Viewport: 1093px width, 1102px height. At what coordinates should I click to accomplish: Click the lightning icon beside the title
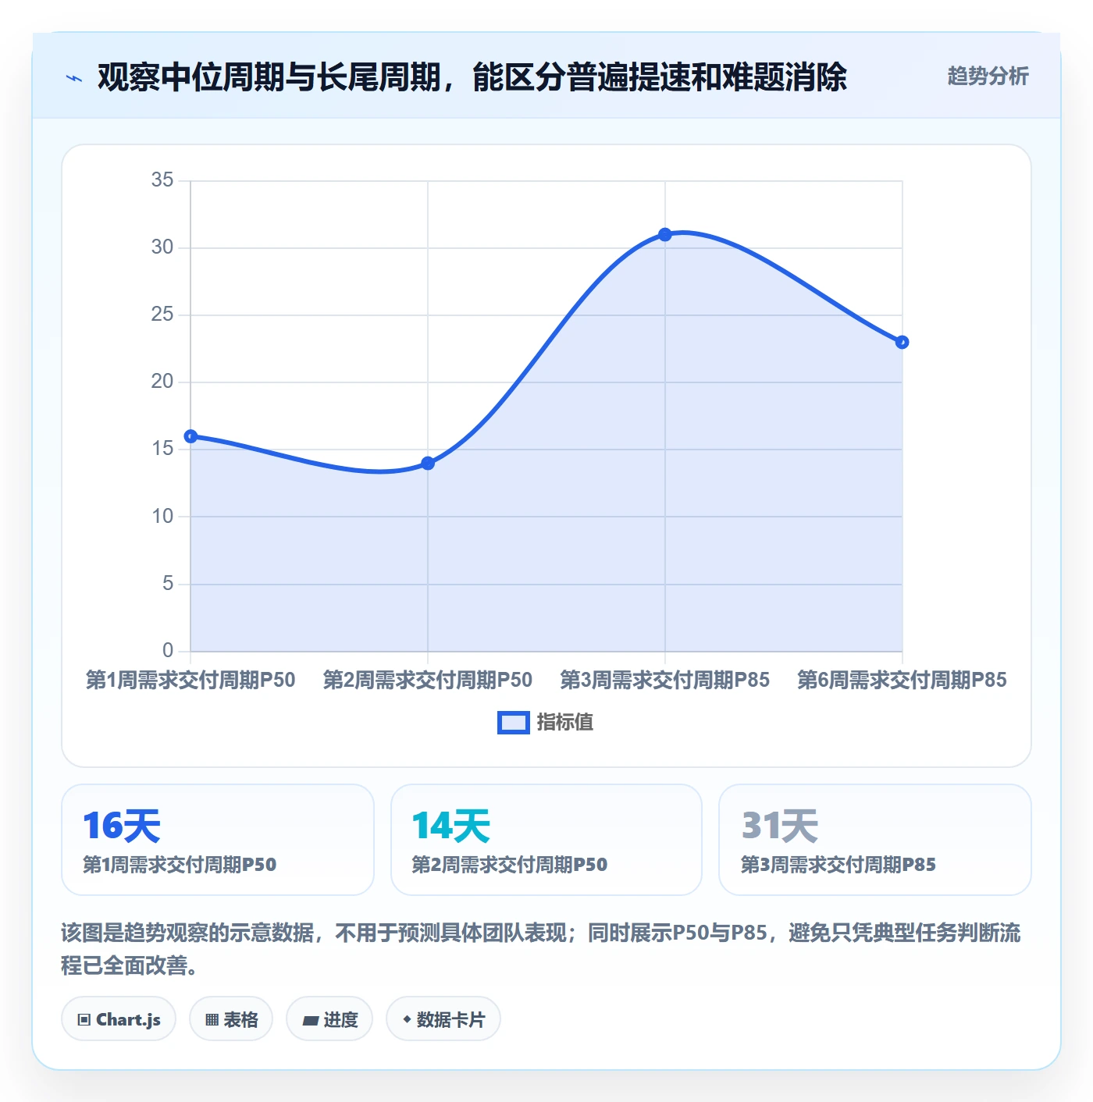[74, 78]
